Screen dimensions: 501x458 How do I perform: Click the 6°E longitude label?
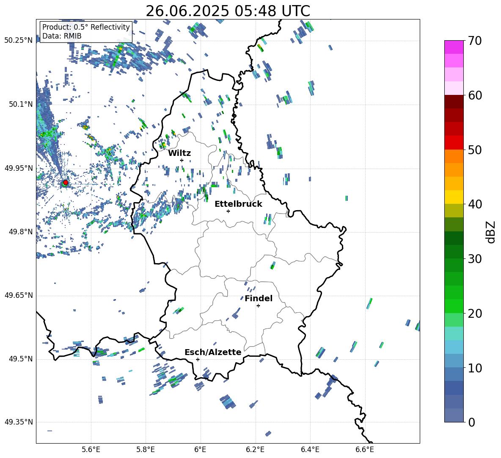(200, 450)
